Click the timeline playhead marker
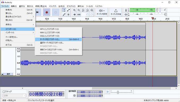 tap(153, 18)
